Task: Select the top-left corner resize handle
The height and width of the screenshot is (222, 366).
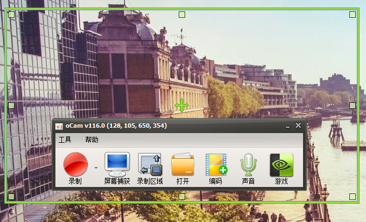Action: tap(11, 15)
